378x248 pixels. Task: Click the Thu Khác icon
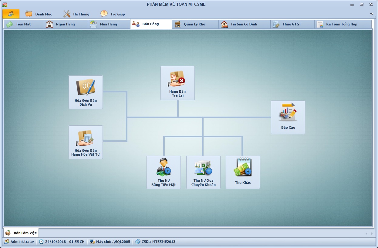[x=243, y=172]
